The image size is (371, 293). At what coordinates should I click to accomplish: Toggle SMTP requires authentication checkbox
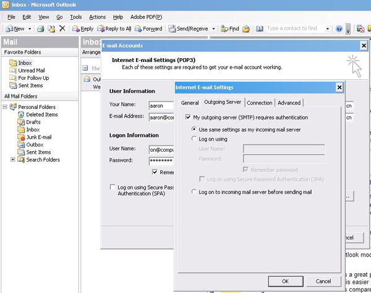188,117
